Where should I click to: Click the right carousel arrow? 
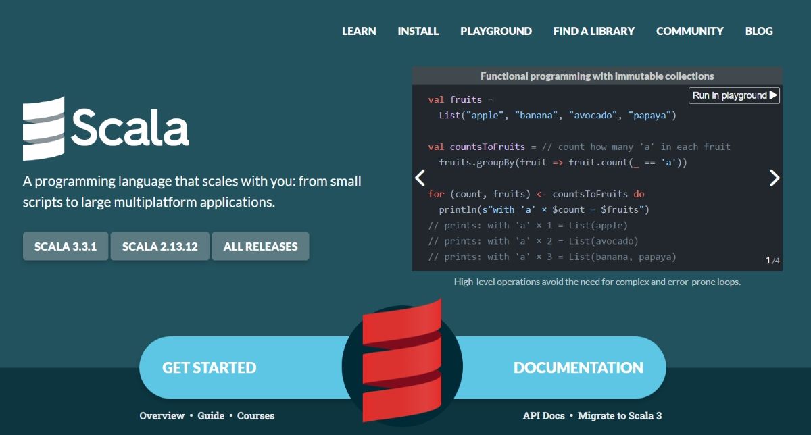click(775, 178)
